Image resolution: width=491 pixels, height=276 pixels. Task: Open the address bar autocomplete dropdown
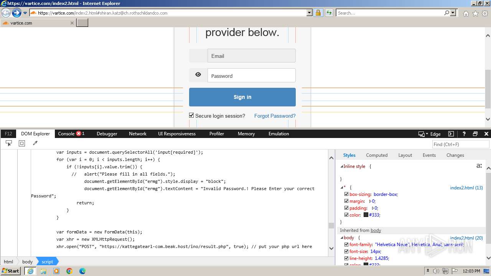click(x=310, y=13)
